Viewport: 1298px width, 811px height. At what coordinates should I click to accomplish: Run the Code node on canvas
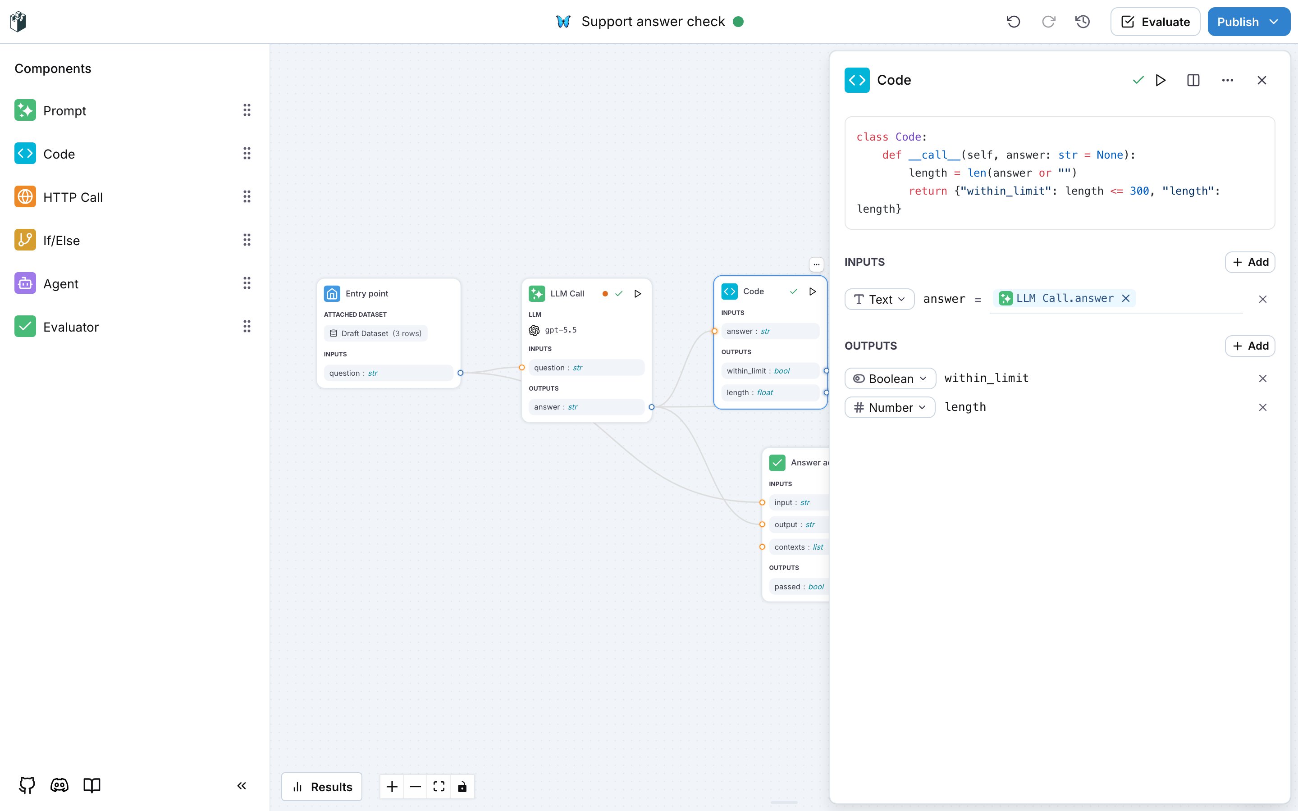[813, 291]
